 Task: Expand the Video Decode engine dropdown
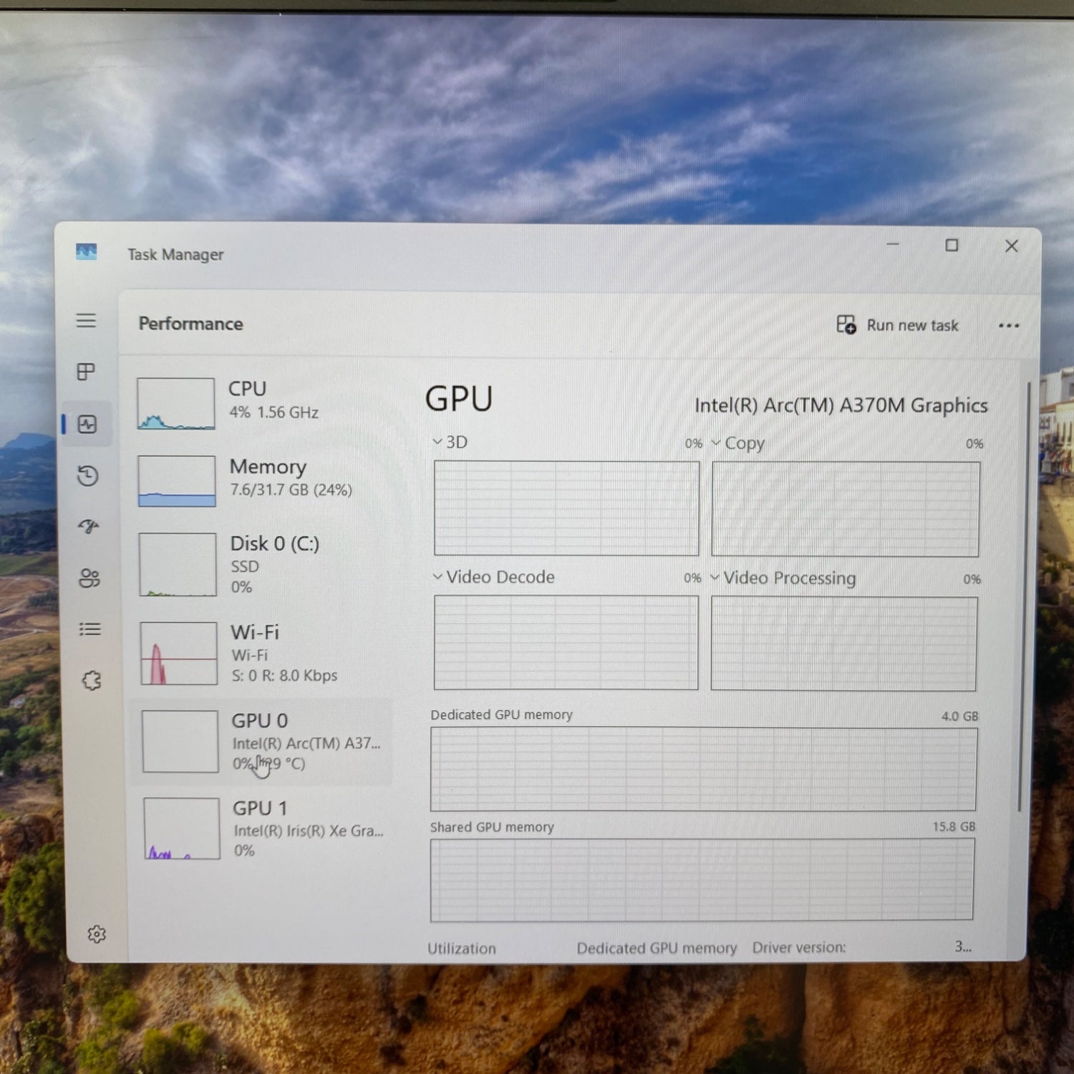point(494,577)
